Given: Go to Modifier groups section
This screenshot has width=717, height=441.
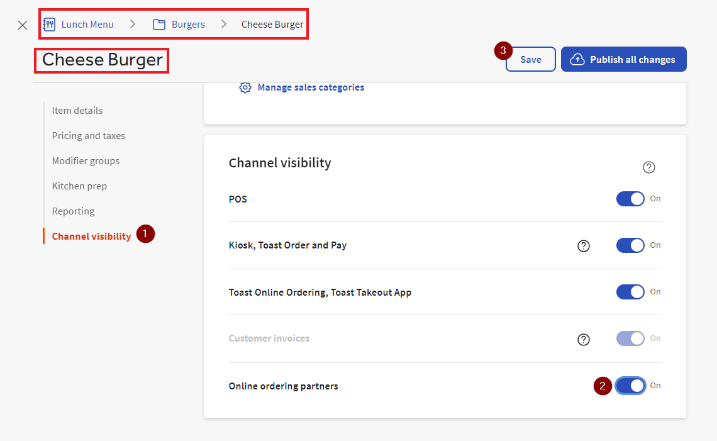Looking at the screenshot, I should pos(86,161).
